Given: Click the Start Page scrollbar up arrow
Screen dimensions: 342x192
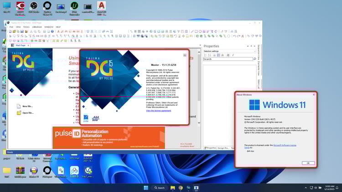Looking at the screenshot, I should click(199, 52).
